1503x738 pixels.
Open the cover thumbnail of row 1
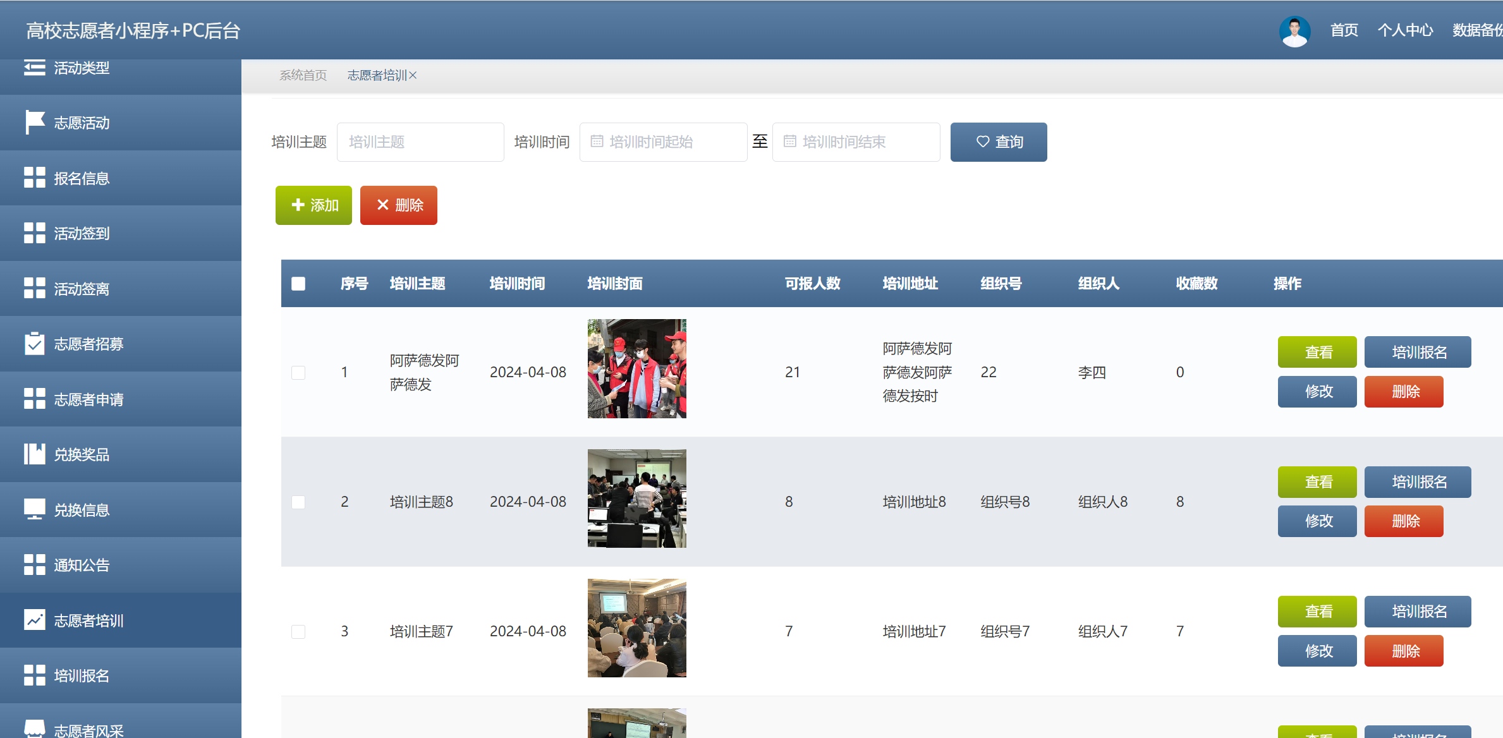(x=636, y=368)
